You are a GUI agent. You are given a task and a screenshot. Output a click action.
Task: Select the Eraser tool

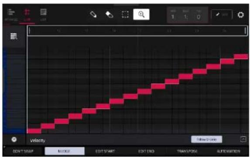tap(110, 15)
